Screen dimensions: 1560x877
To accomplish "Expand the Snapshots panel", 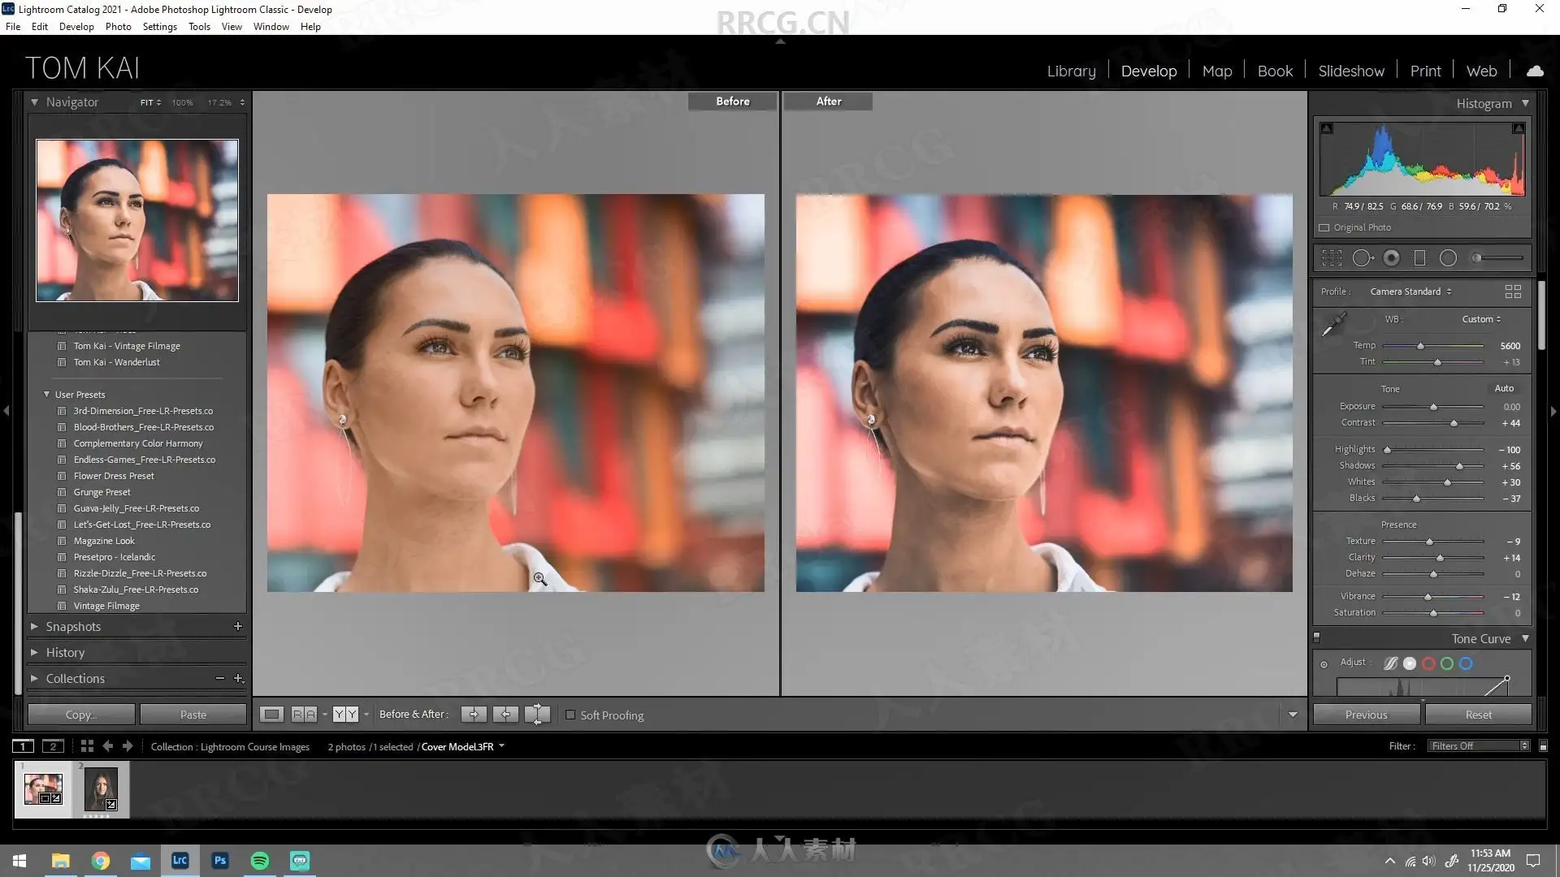I will tap(35, 627).
